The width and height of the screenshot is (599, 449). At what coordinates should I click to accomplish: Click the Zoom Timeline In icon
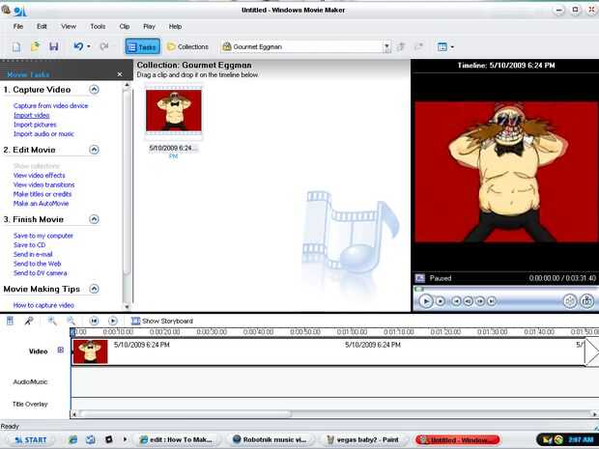[x=52, y=321]
